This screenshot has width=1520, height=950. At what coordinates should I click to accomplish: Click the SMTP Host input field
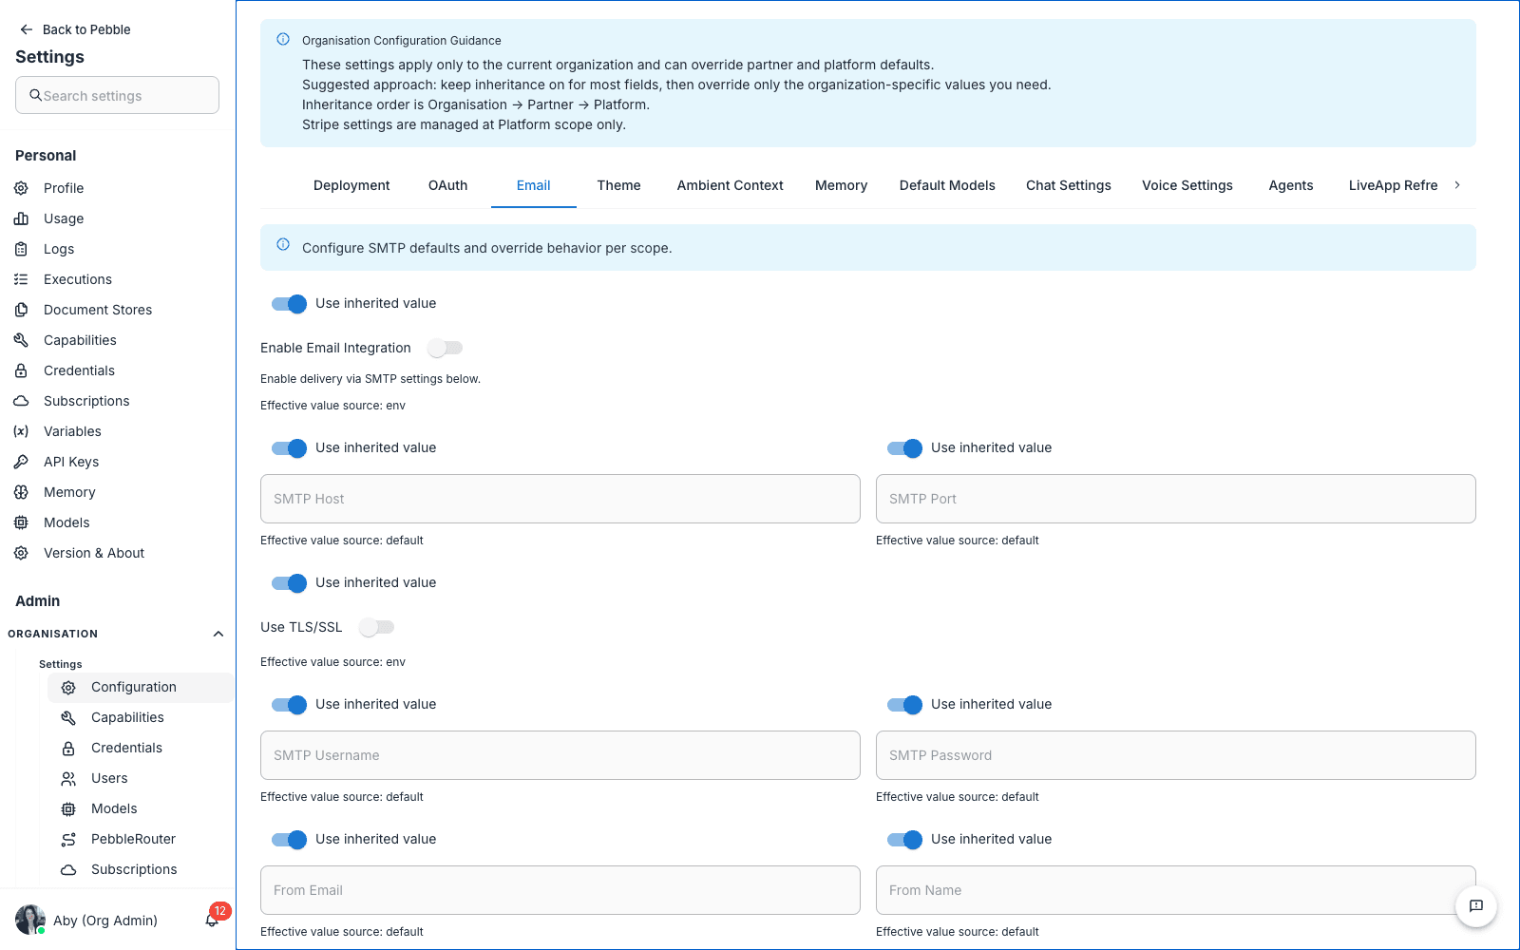[x=560, y=499]
